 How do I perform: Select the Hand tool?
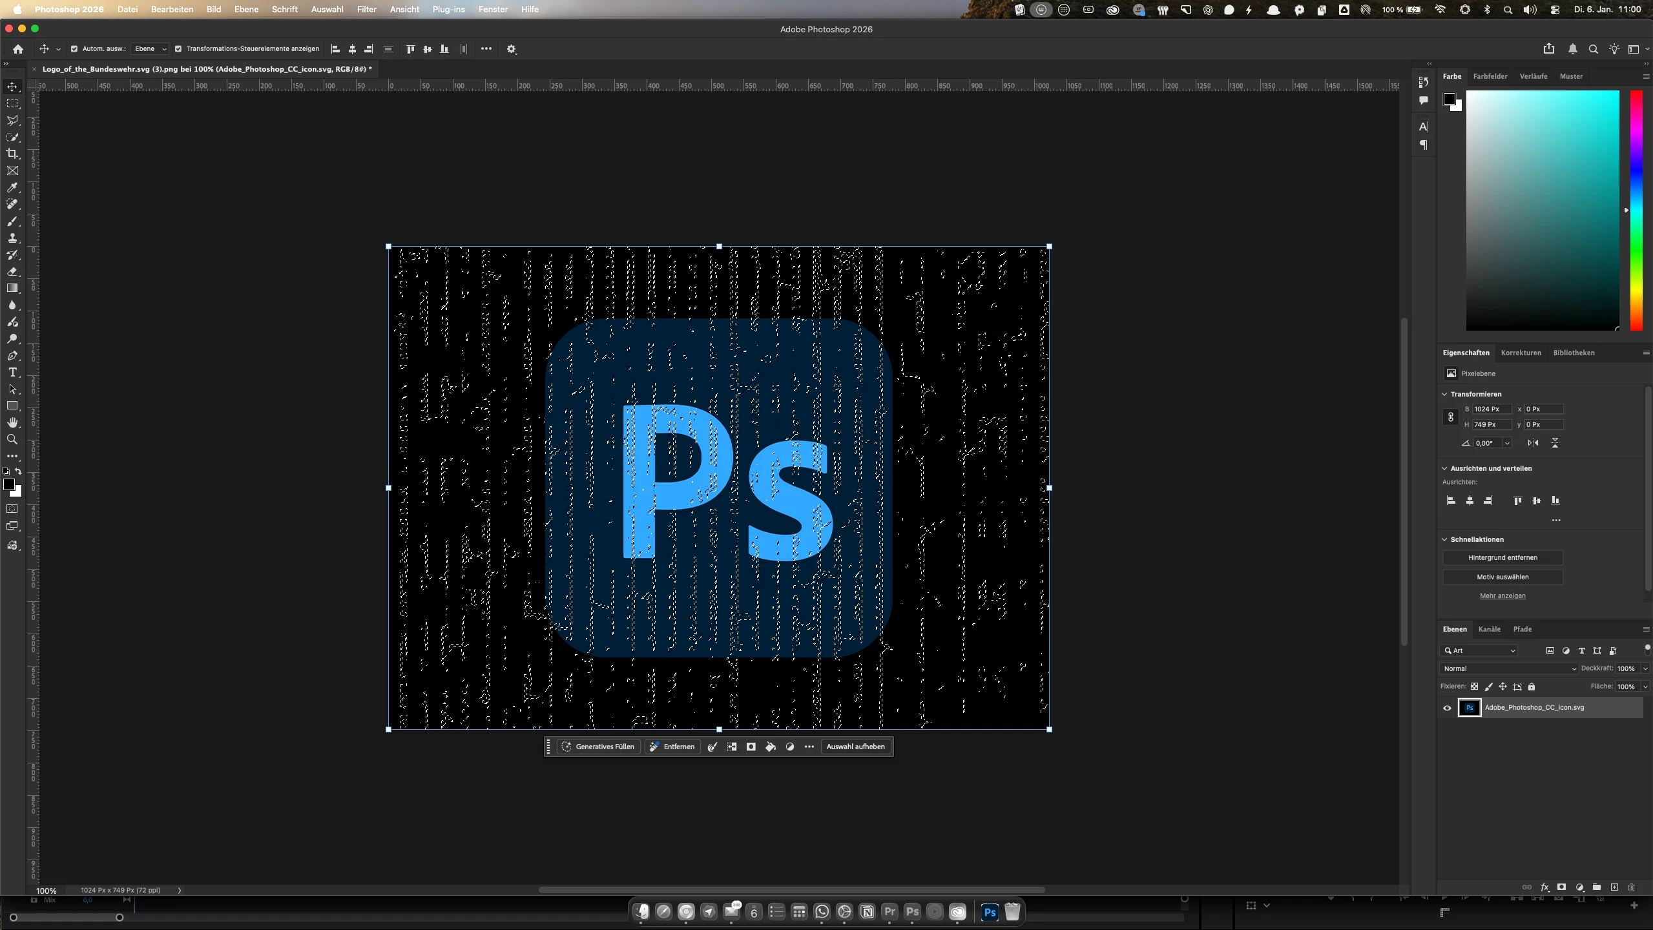[12, 422]
